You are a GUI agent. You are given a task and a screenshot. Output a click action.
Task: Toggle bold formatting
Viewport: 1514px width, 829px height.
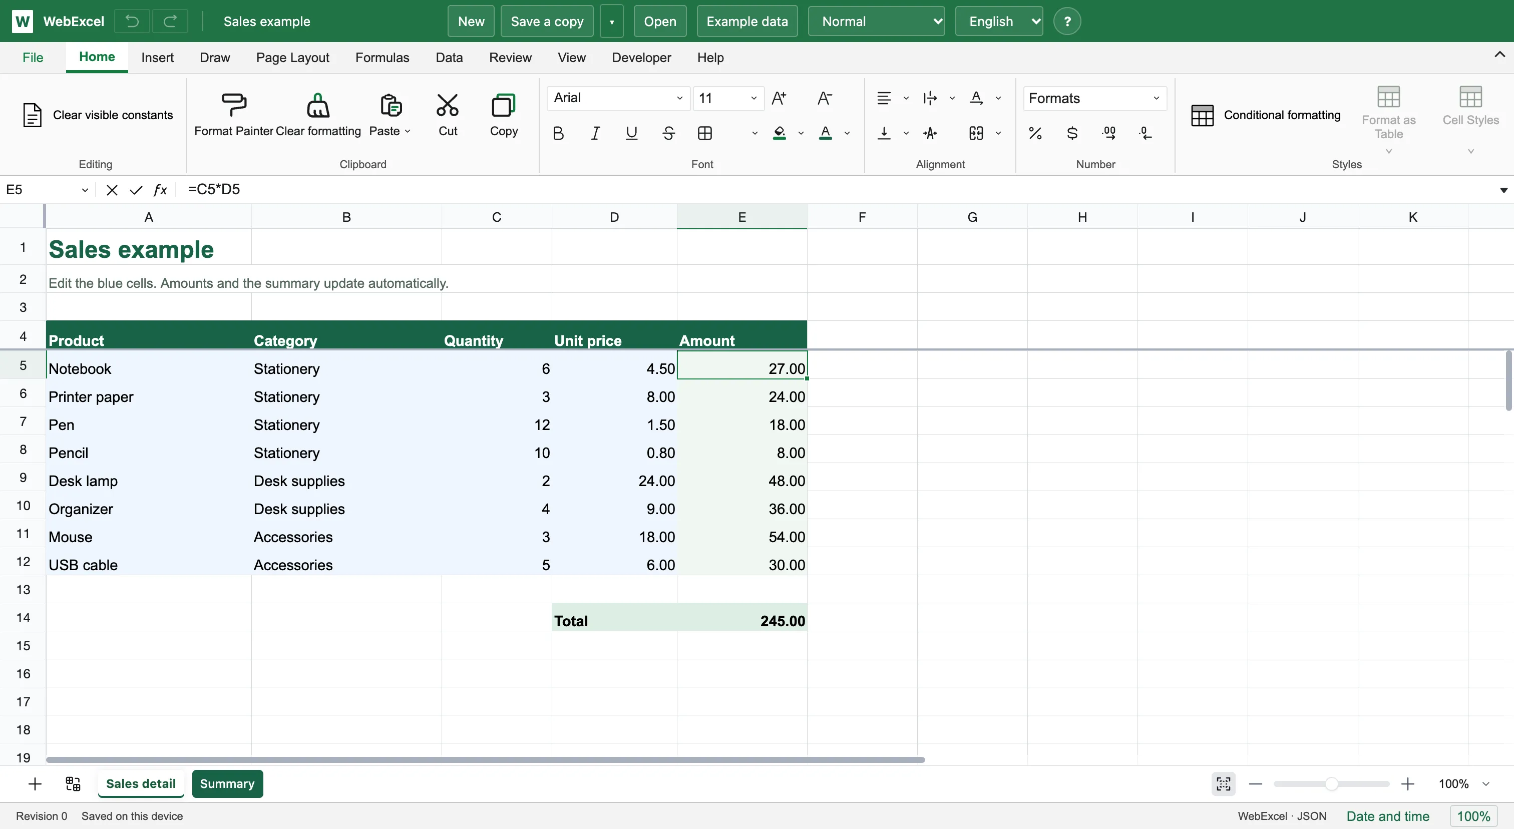[558, 133]
